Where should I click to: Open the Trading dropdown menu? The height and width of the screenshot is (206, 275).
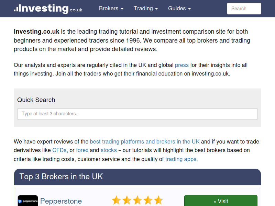tap(146, 9)
